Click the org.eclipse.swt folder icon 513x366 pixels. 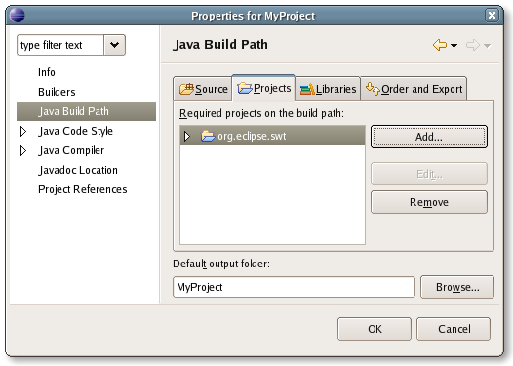pos(208,136)
